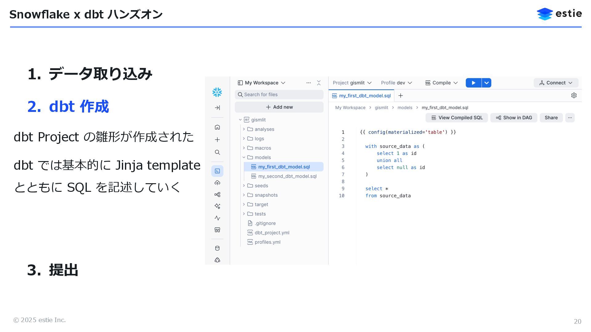Select the my_first_dbt_model.sql editor tab
This screenshot has width=591, height=332.
point(361,96)
